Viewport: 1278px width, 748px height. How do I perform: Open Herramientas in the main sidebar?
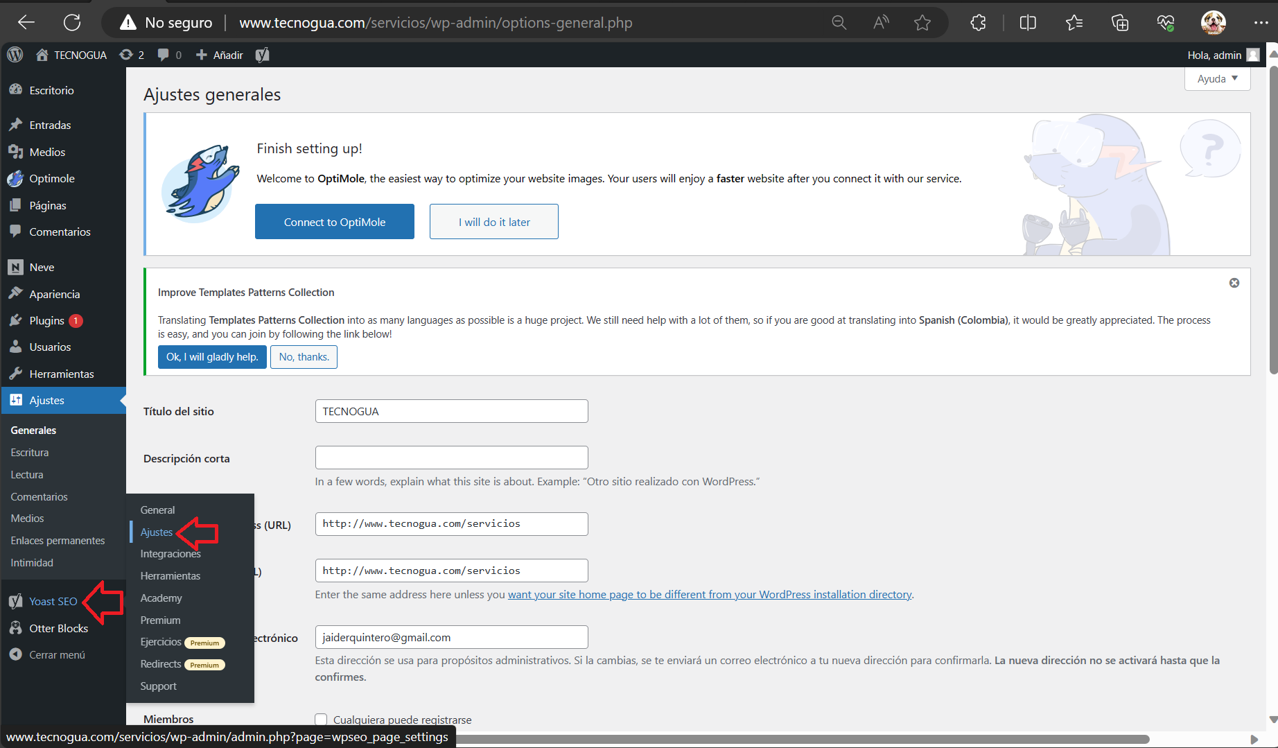63,374
